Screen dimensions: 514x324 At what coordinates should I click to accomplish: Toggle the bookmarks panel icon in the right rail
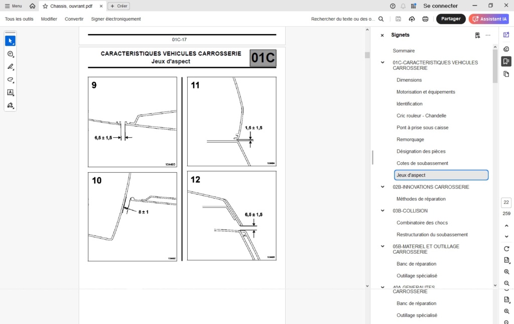(x=506, y=61)
